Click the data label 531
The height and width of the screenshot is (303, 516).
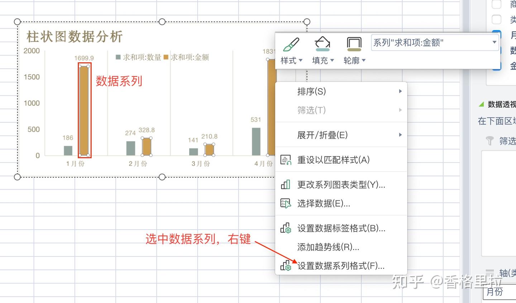(x=256, y=120)
